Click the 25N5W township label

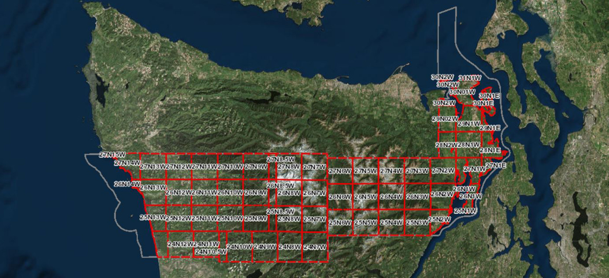[x=365, y=223]
